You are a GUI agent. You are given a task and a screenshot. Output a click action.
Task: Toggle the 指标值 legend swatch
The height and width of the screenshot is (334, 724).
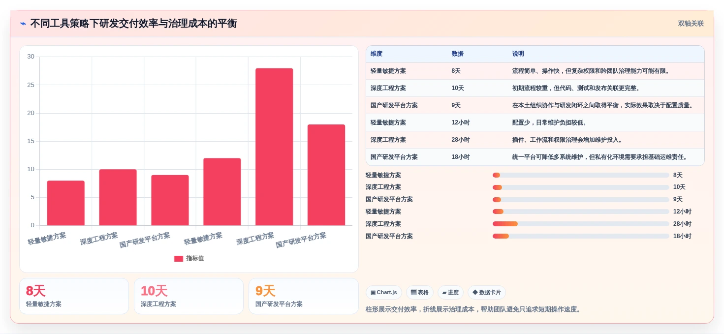pyautogui.click(x=179, y=258)
